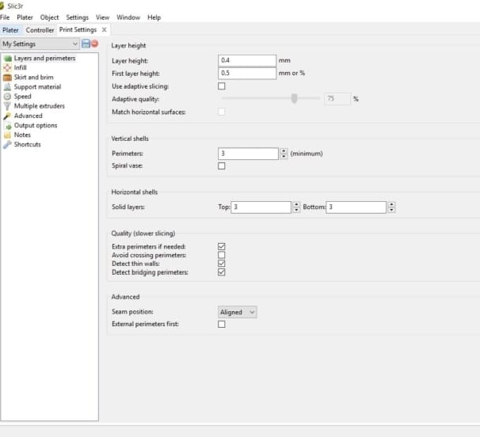
Task: Open the Object menu
Action: click(x=49, y=17)
